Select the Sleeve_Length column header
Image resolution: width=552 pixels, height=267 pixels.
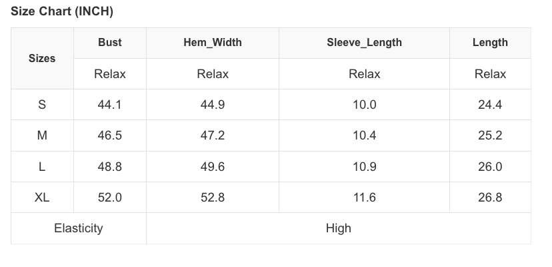364,43
